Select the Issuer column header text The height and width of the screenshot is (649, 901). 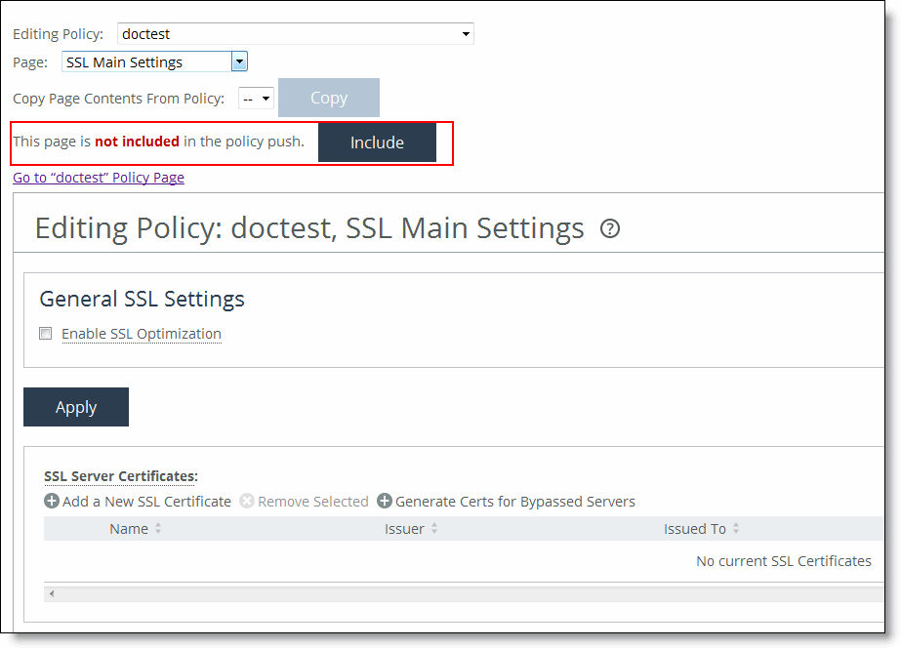(x=404, y=529)
